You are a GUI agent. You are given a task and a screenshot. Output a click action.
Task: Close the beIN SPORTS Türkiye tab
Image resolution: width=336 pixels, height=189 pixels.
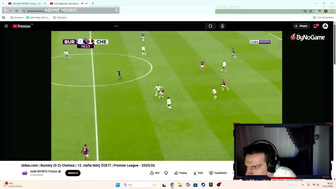45,4
